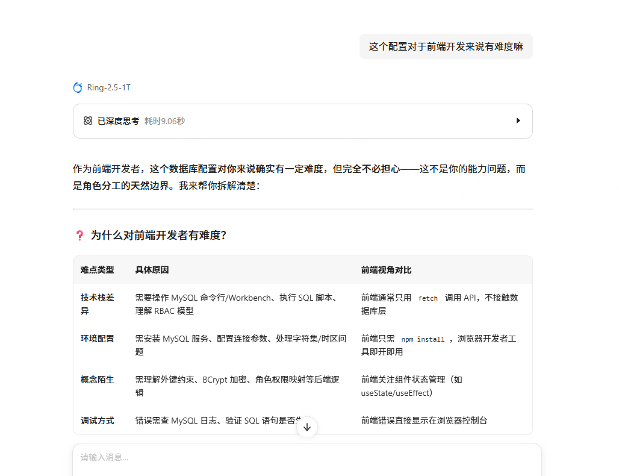This screenshot has height=476, width=619.
Task: Collapse the deep-thinking summary bar
Action: tap(301, 121)
